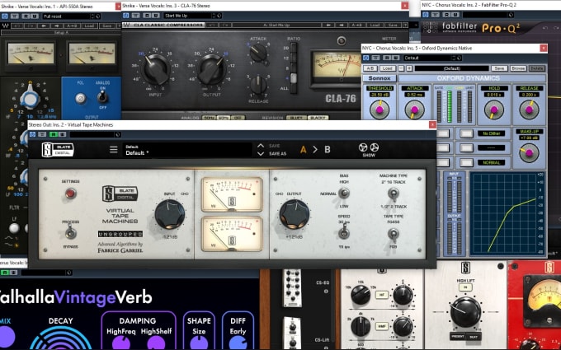The width and height of the screenshot is (561, 350).
Task: Click SAVE AS in Virtual Tape Machines
Action: (x=278, y=154)
